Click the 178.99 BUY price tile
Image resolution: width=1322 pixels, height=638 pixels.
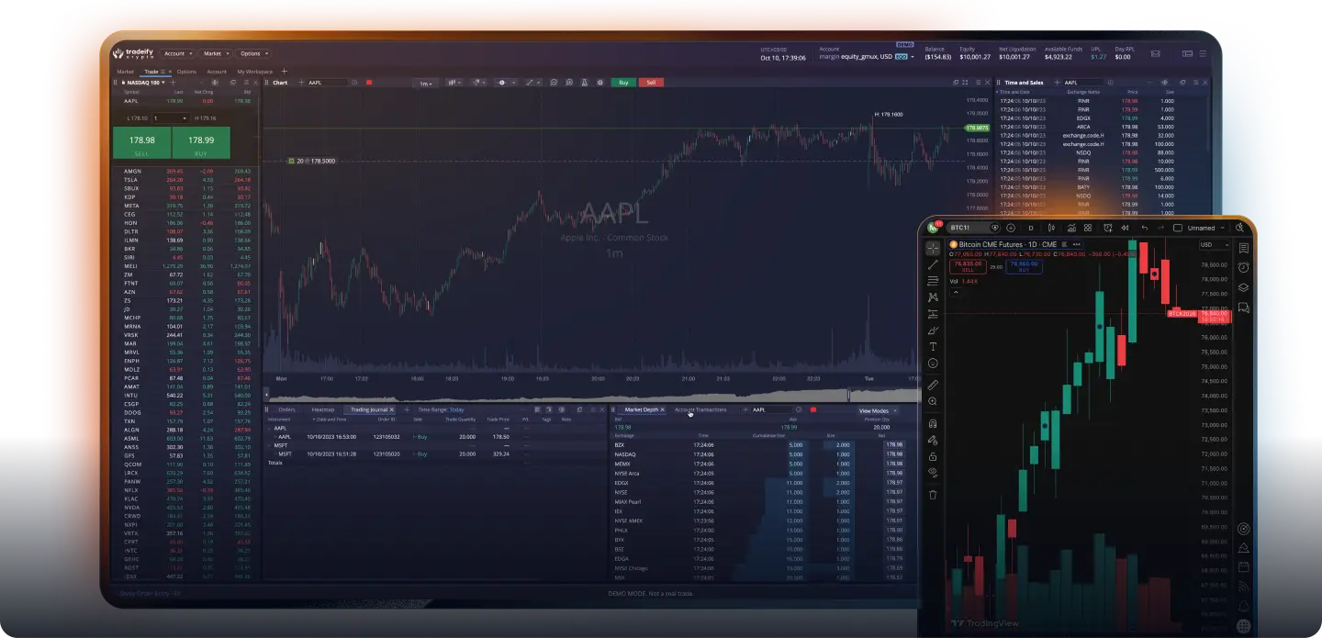(x=200, y=143)
